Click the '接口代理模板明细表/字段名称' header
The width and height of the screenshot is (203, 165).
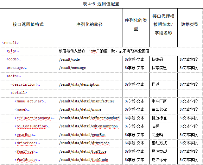pyautogui.click(x=163, y=24)
